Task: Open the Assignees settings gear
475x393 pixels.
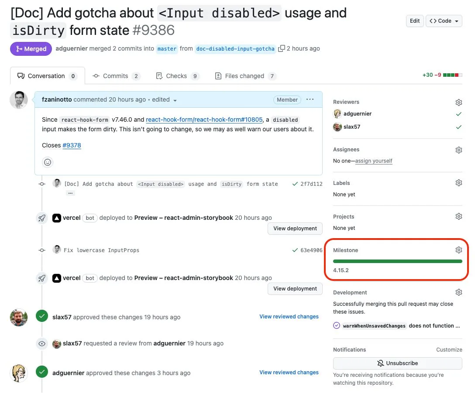Action: point(459,150)
